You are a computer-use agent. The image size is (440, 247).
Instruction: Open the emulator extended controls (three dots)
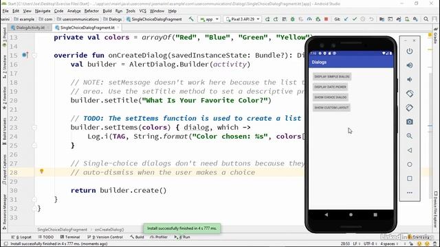coord(410,193)
